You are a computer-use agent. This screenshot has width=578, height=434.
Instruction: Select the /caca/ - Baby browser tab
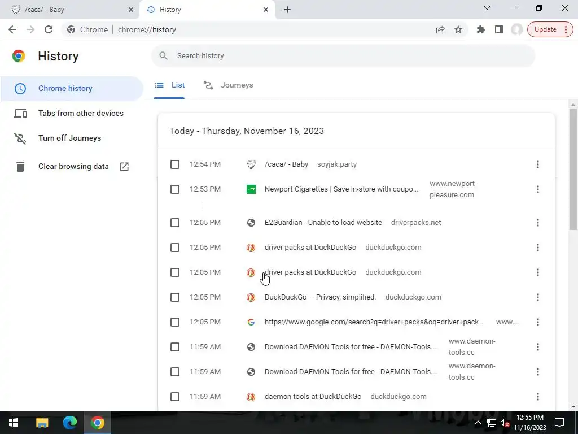70,10
